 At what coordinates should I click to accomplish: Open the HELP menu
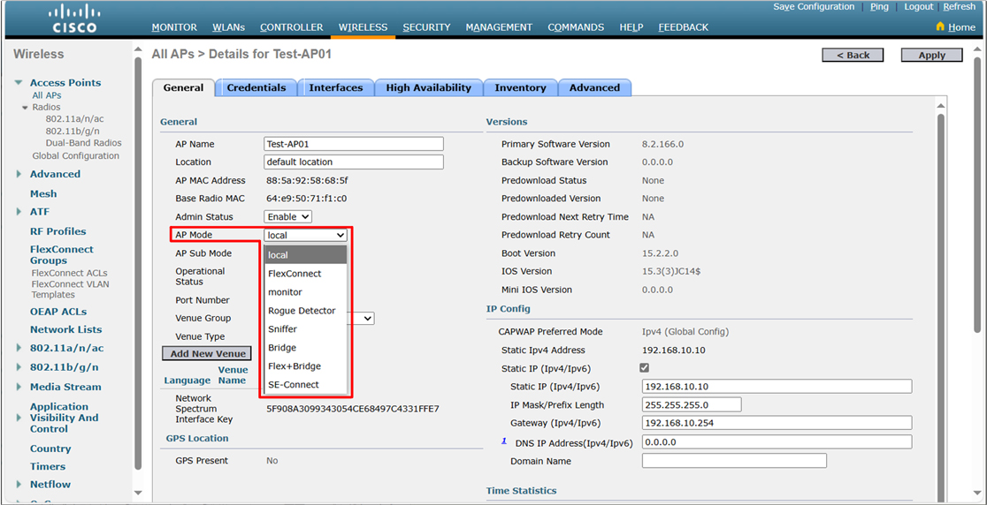click(631, 27)
